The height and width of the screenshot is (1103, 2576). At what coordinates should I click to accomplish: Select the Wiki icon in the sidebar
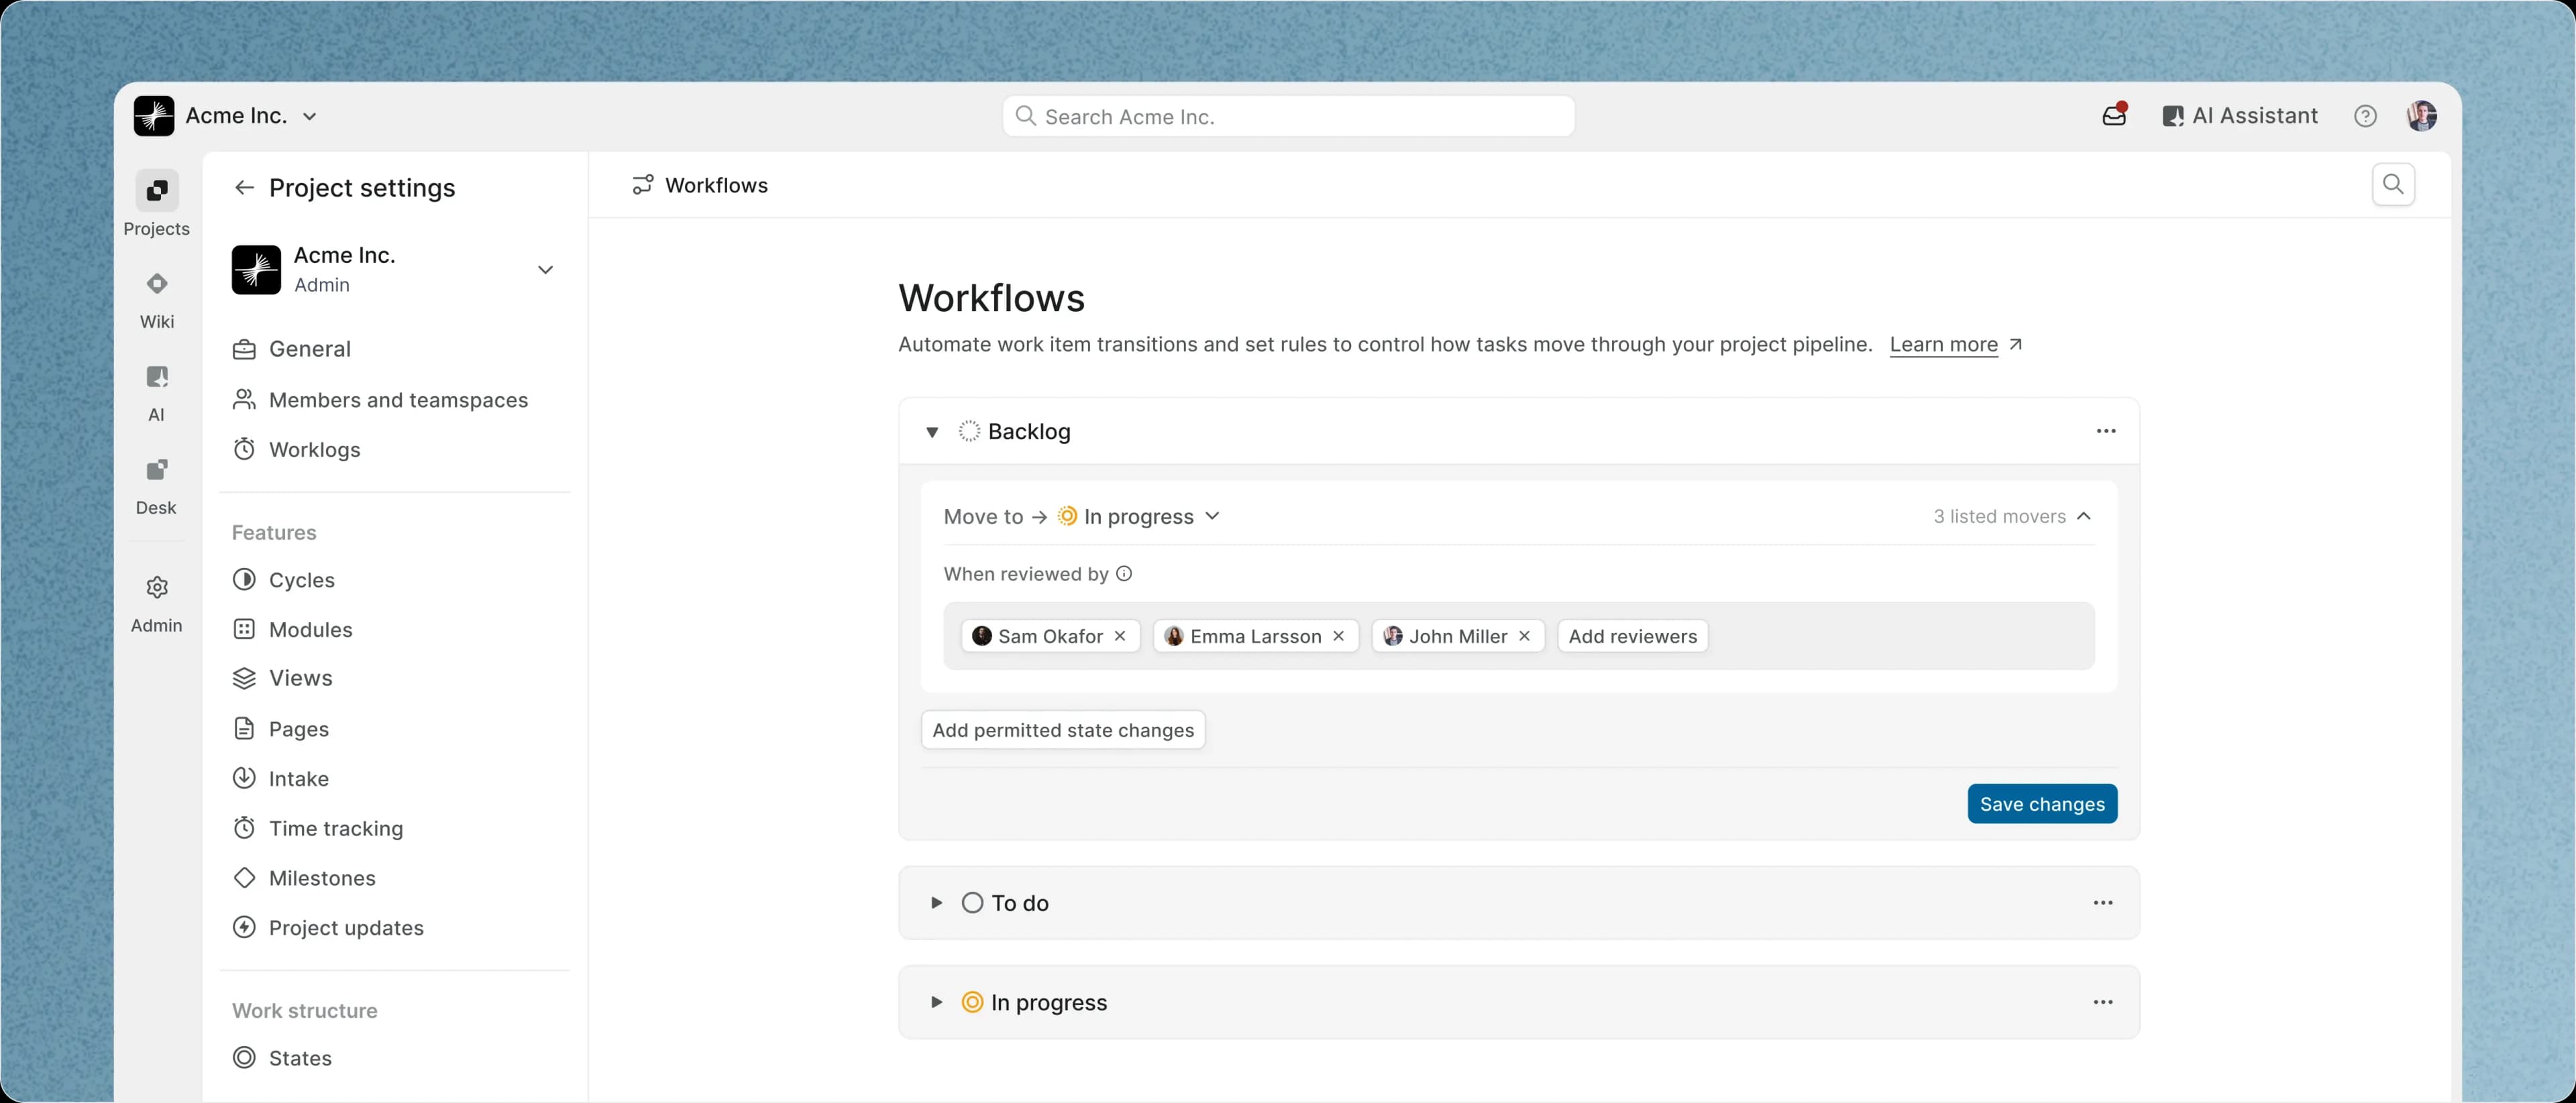point(156,284)
